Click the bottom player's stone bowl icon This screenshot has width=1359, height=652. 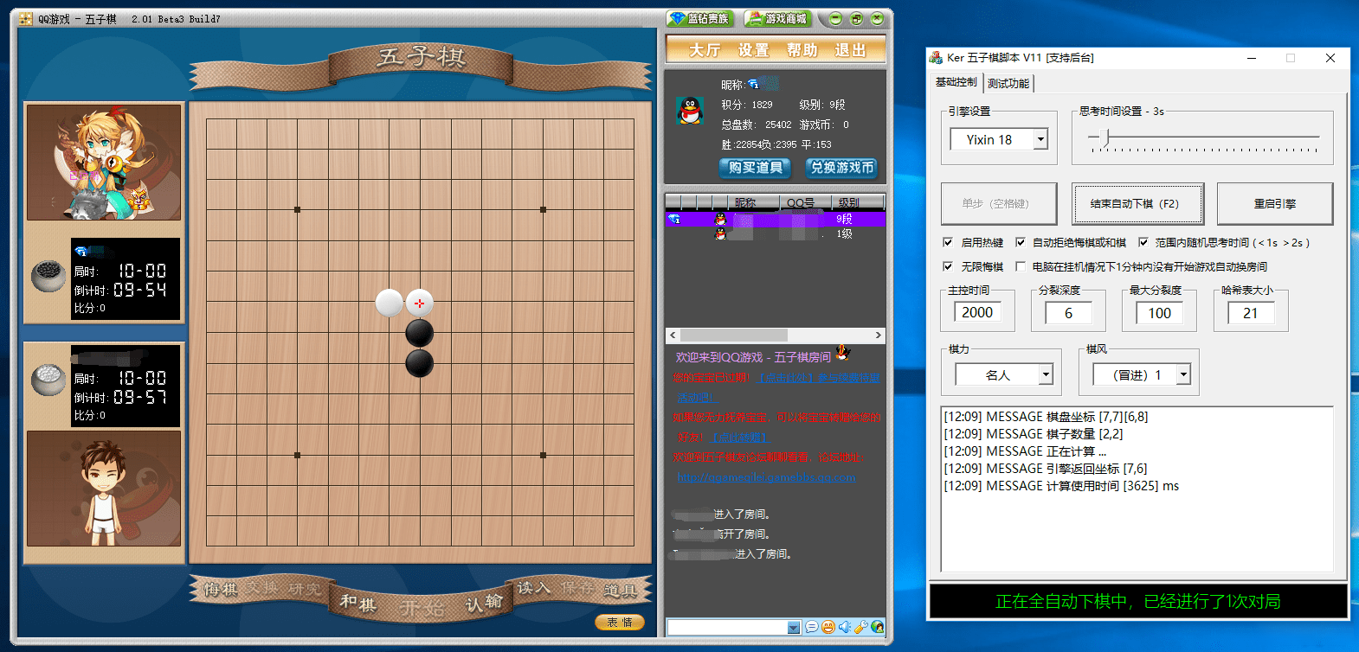(48, 380)
